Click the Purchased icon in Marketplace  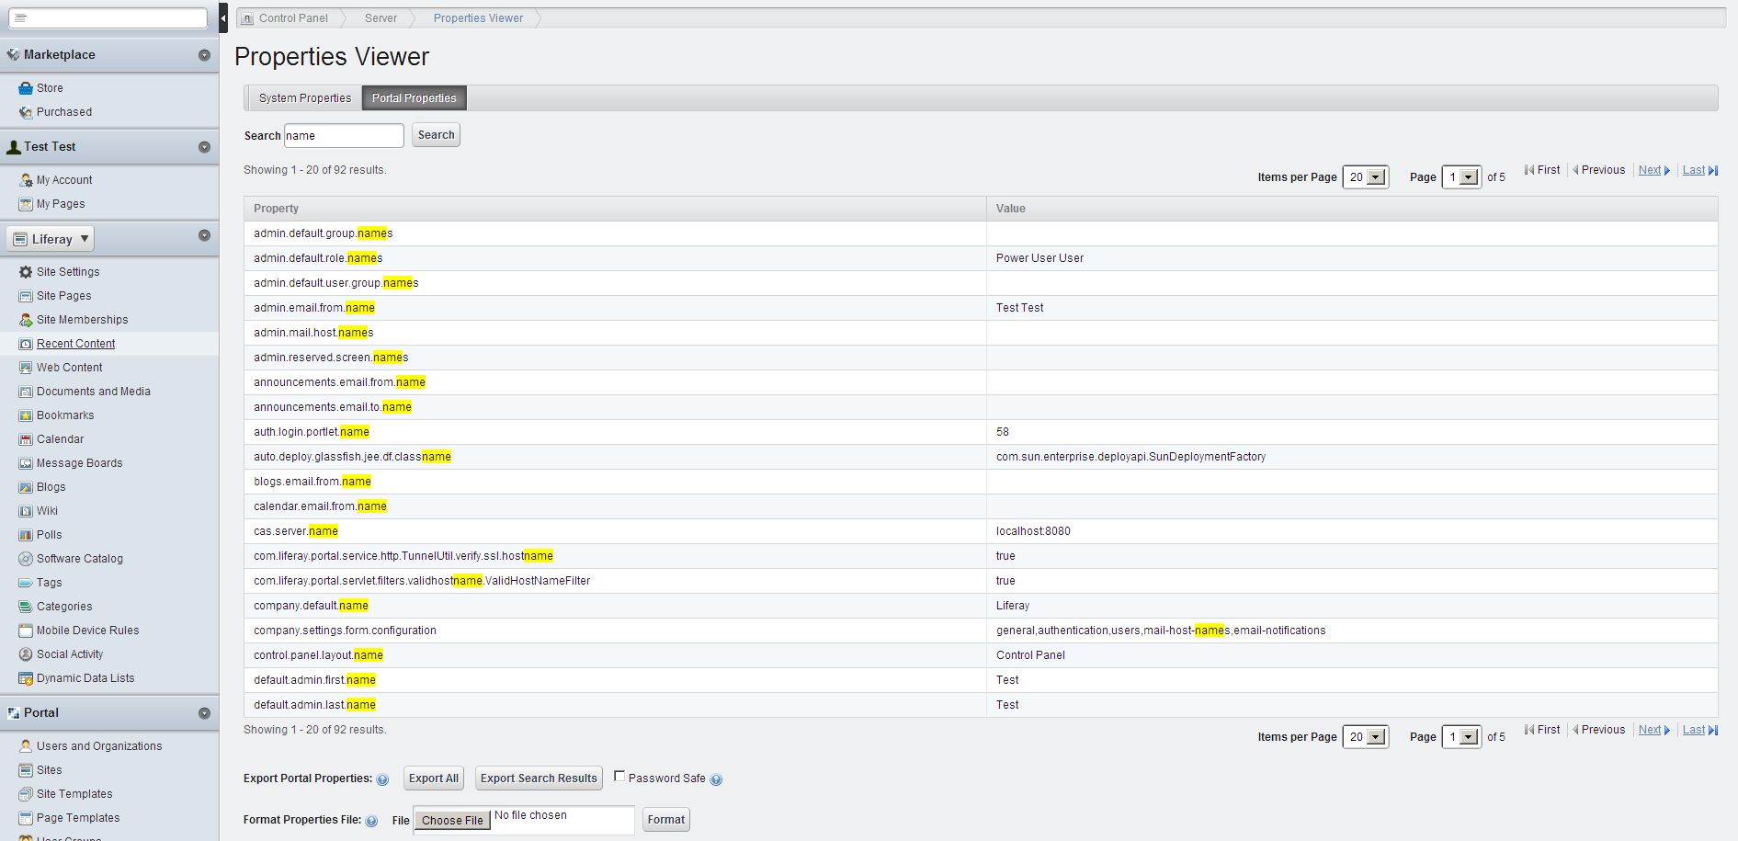[x=26, y=112]
